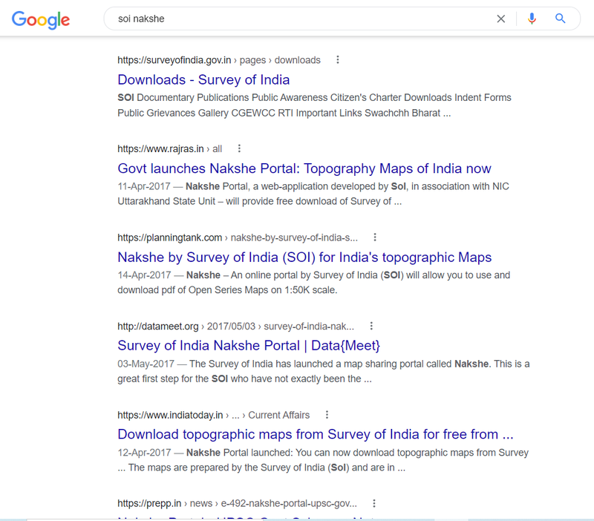
Task: Open more options for surveyofindia.gov.in result
Action: [x=338, y=60]
